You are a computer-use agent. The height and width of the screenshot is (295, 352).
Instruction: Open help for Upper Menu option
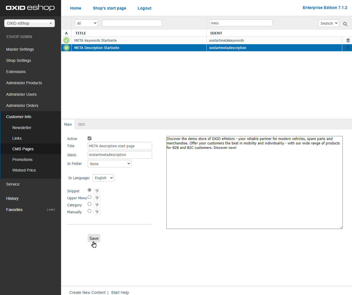tap(97, 198)
